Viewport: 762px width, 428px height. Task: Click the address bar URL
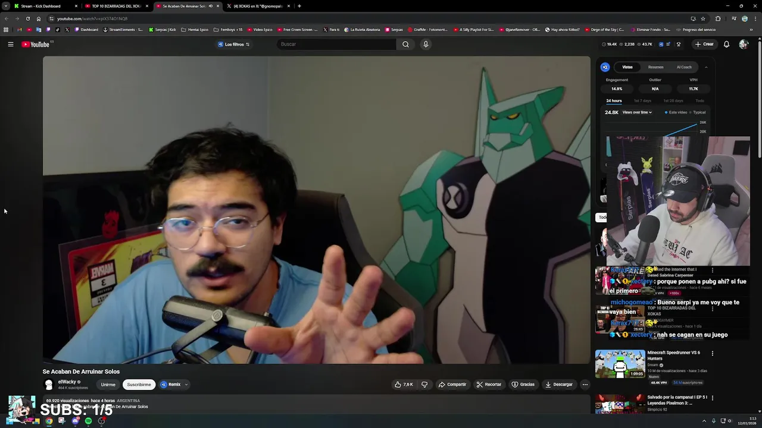point(92,18)
